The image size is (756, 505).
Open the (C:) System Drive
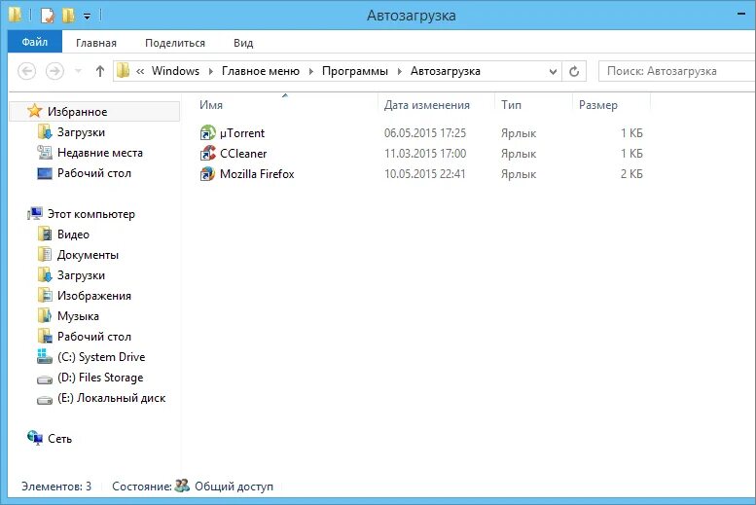point(101,357)
